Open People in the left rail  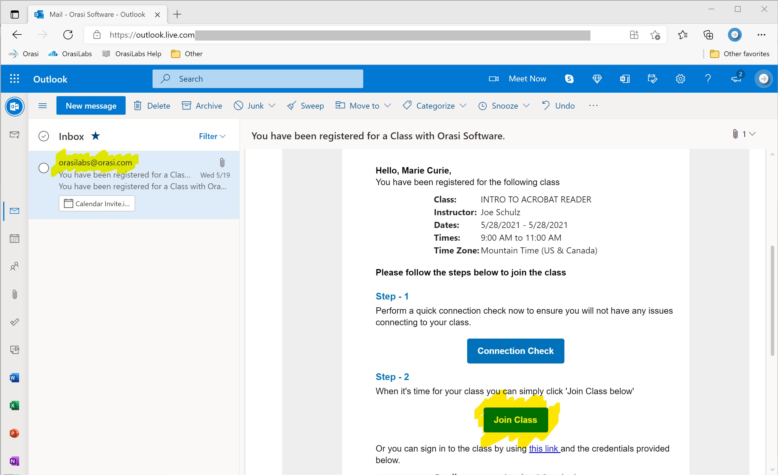click(x=14, y=266)
